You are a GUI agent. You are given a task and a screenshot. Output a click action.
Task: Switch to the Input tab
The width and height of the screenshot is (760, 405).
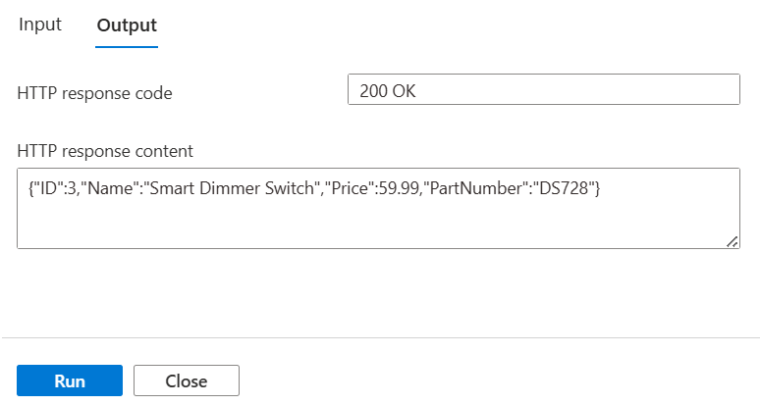click(40, 25)
